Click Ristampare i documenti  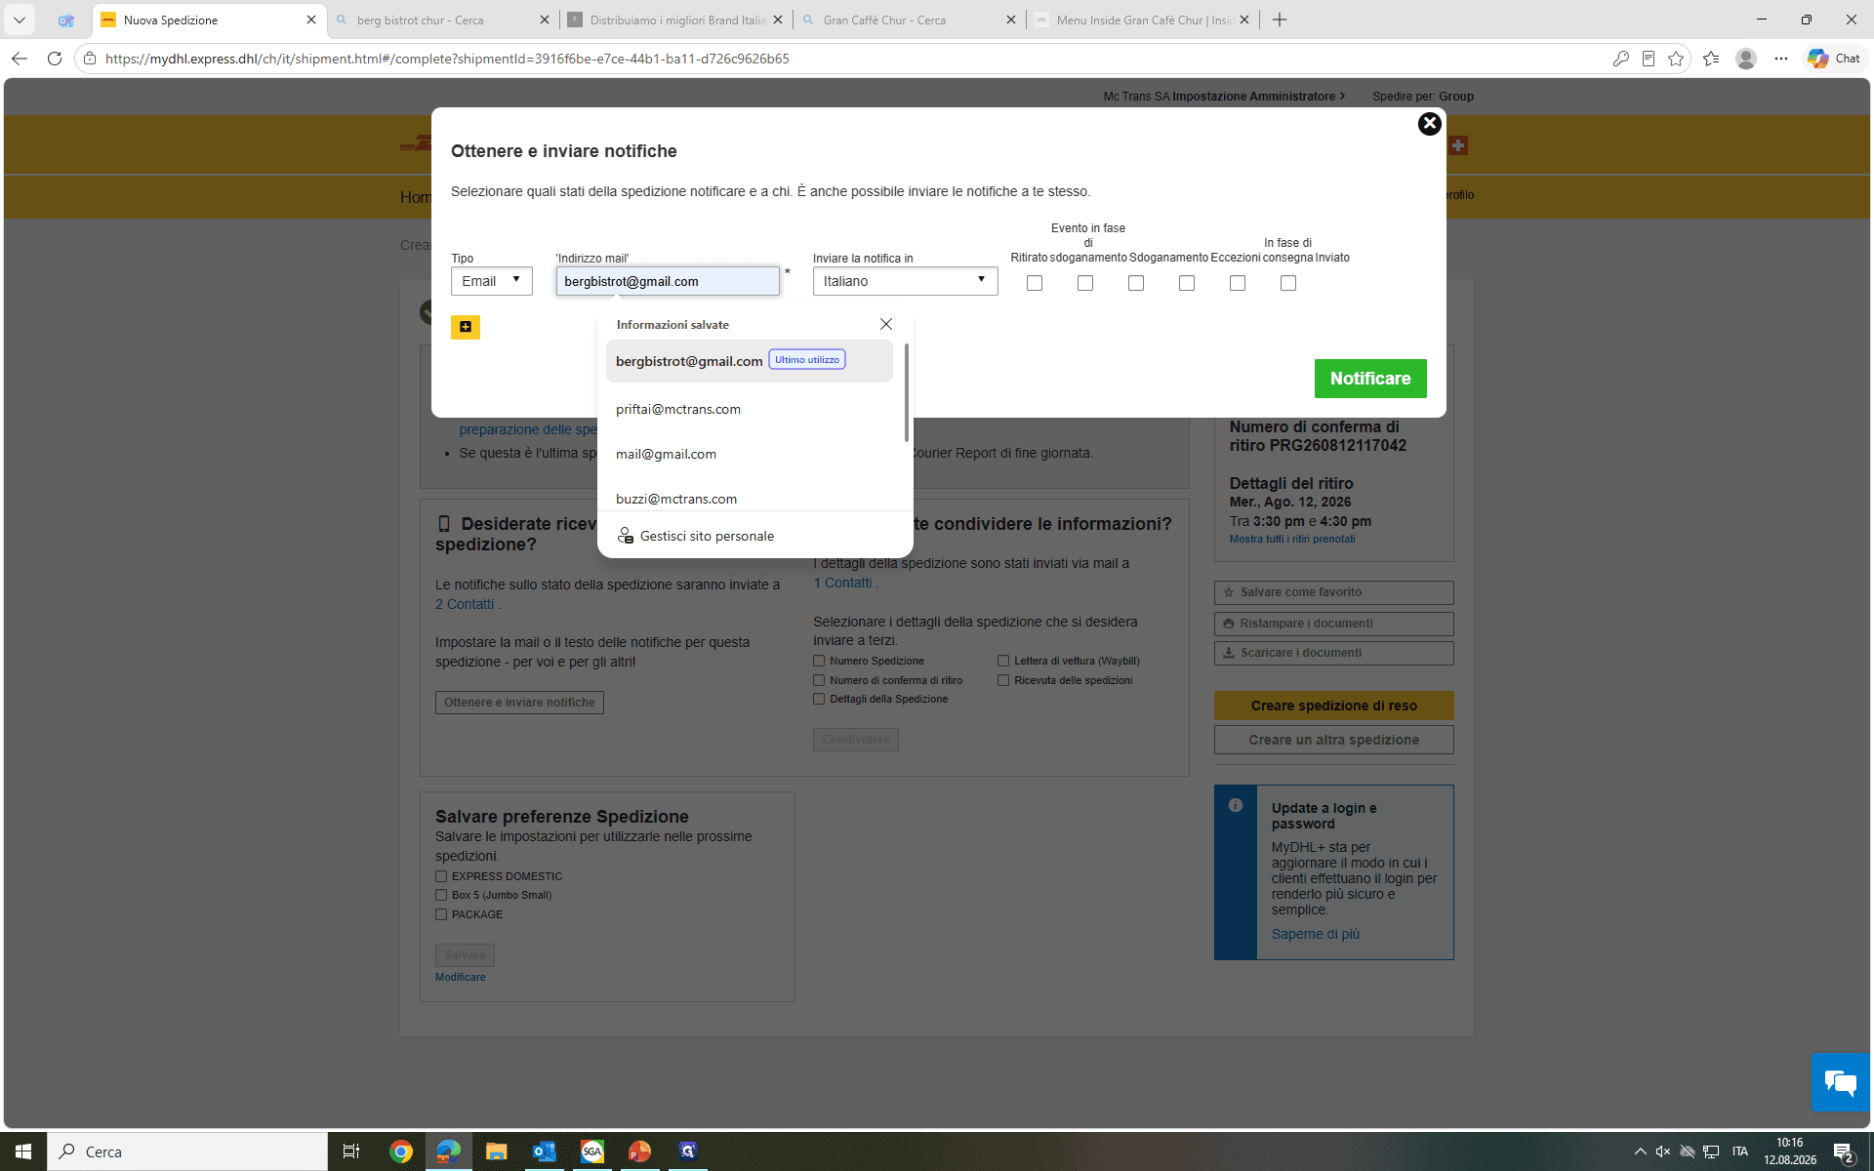pyautogui.click(x=1333, y=624)
